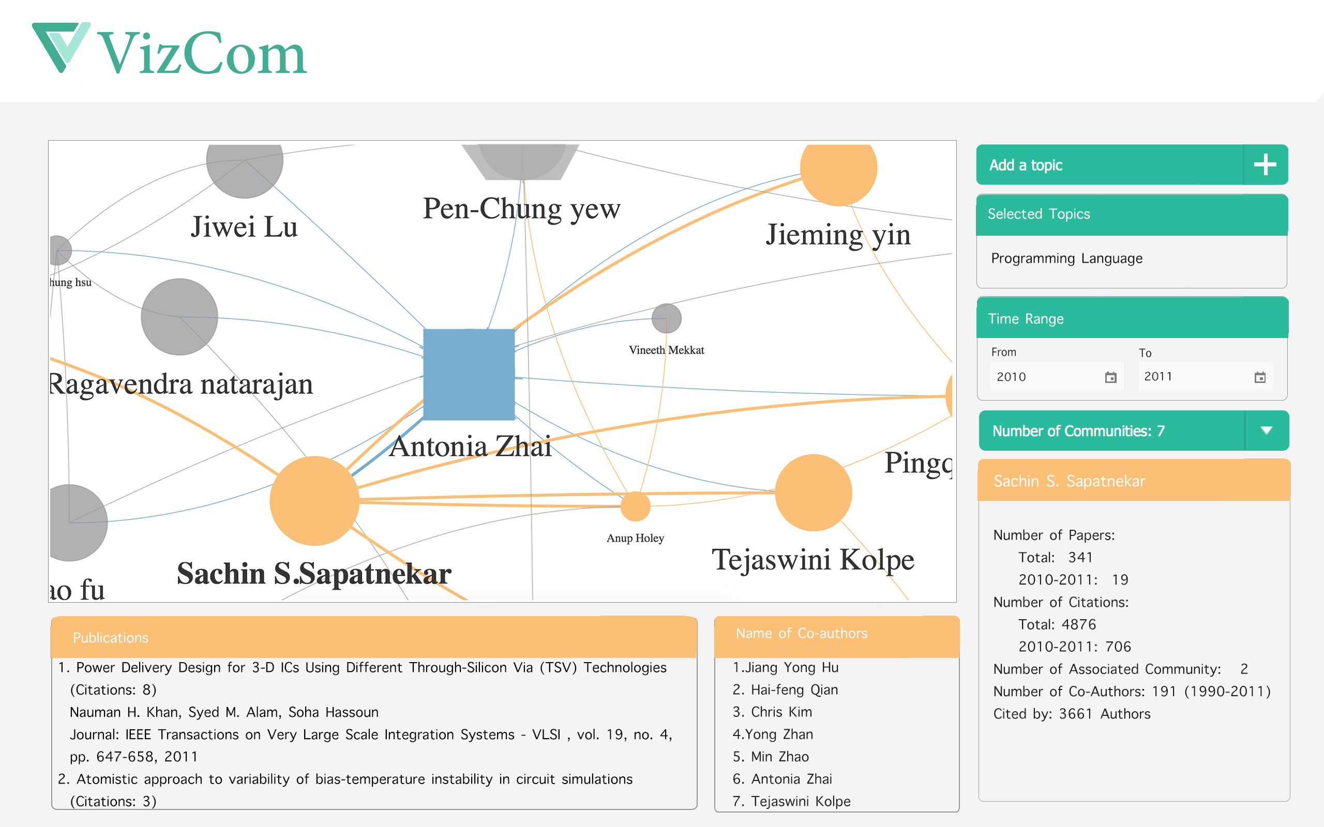
Task: Click the gray Vineeth Mekkat node
Action: point(666,318)
